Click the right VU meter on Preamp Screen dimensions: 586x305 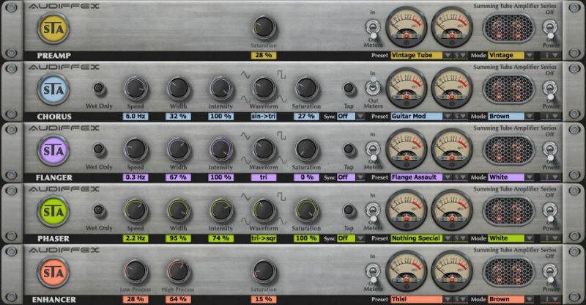pyautogui.click(x=452, y=27)
